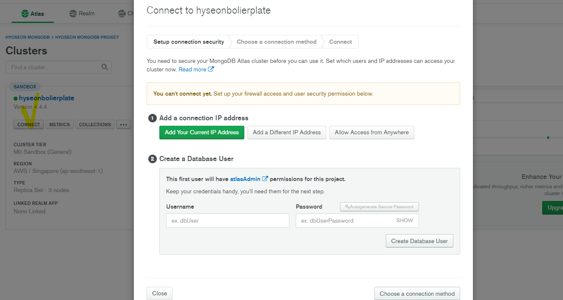Screen dimensions: 563x300
Task: Open the hyseonbolierplate cluster name link
Action: 46,98
